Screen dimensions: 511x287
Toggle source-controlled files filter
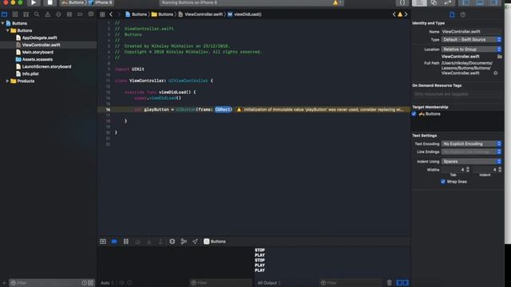click(90, 283)
